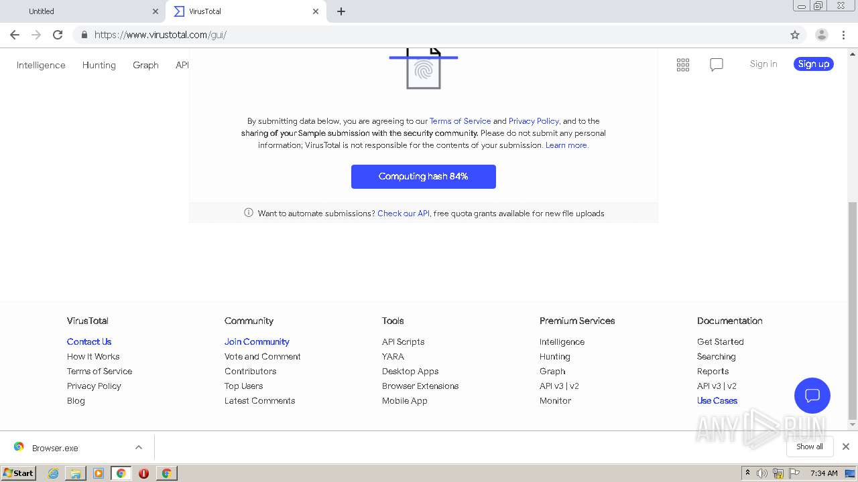Click the taskbar clock 7:34 AM

[x=824, y=473]
